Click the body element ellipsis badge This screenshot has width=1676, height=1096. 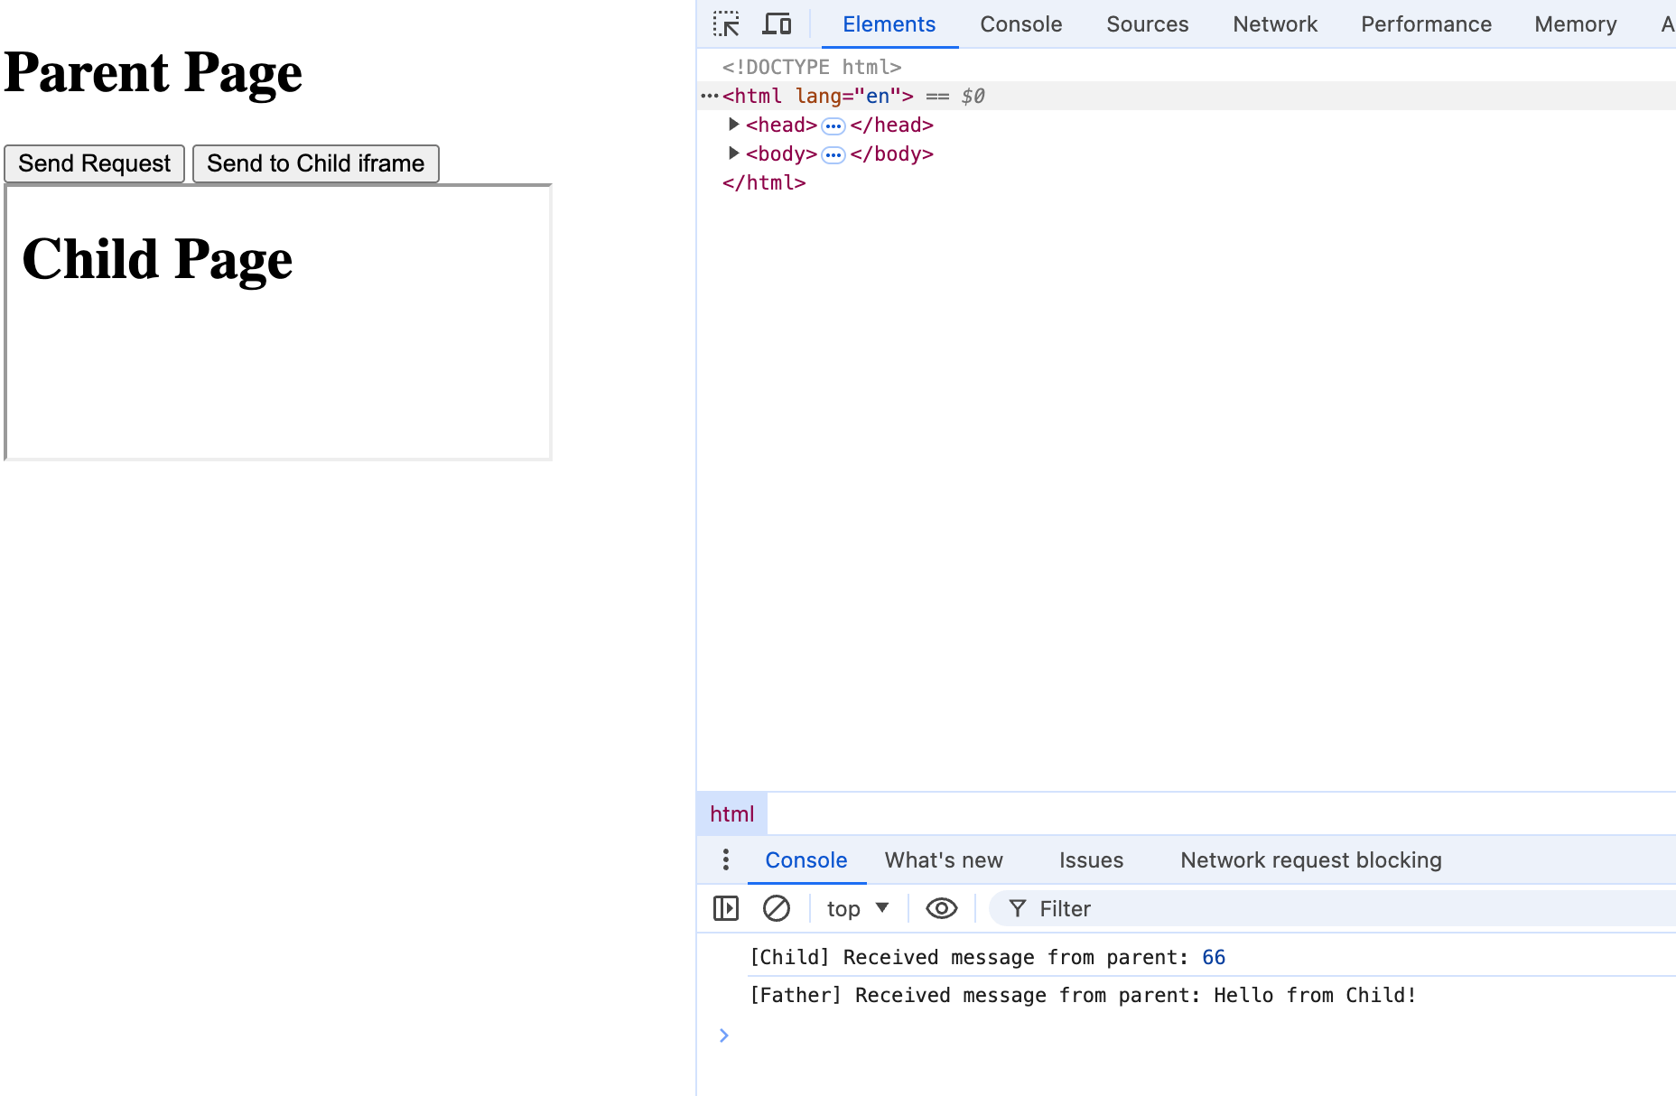pos(833,155)
